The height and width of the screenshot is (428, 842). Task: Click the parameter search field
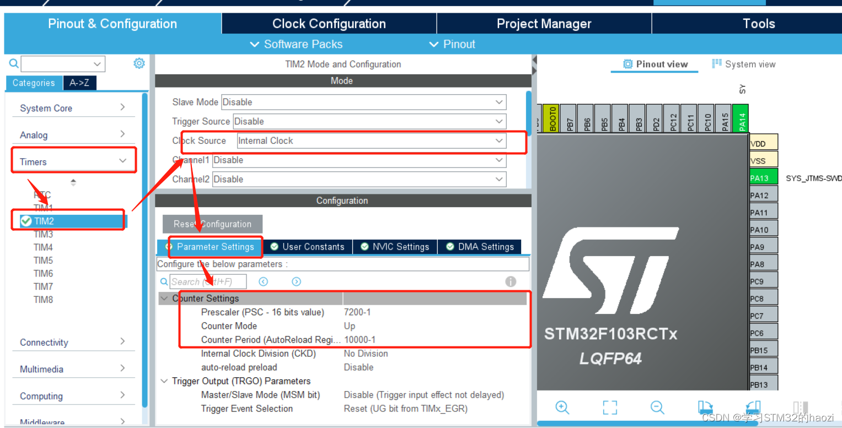[208, 281]
